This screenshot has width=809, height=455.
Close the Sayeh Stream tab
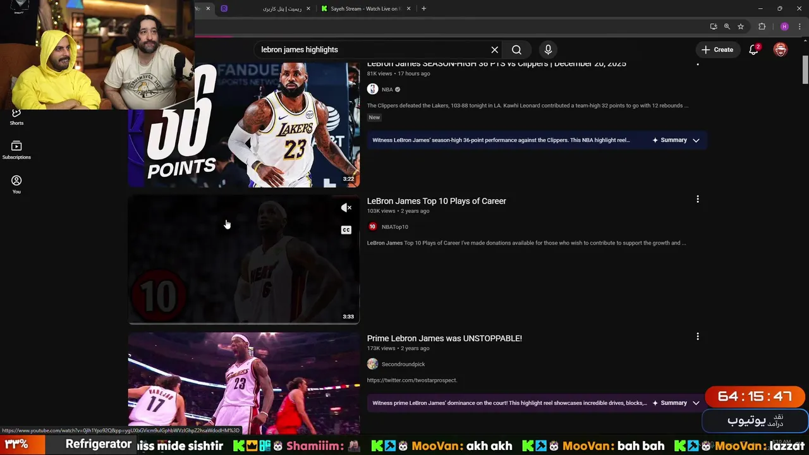click(x=409, y=9)
